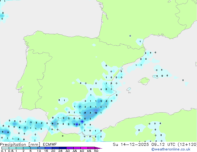
Task: Click the '7' precipitation value on the map
Action: tap(80, 107)
